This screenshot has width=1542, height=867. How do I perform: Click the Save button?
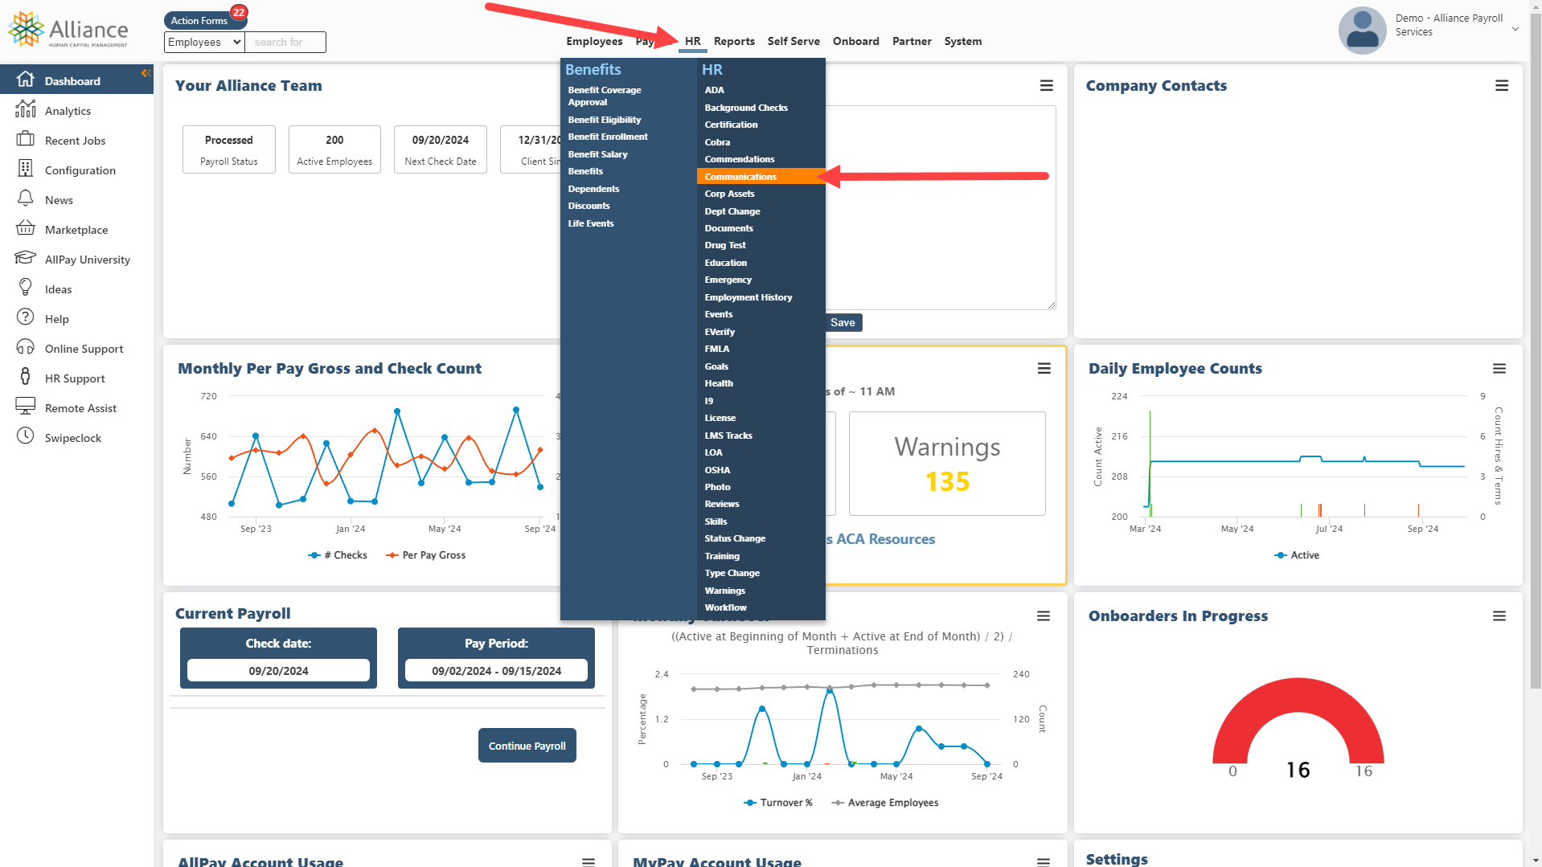click(843, 322)
